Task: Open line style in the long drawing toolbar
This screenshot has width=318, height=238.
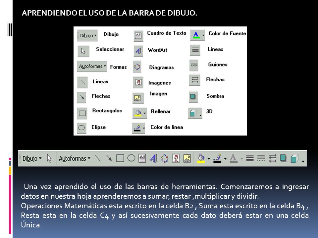Action: (x=250, y=158)
